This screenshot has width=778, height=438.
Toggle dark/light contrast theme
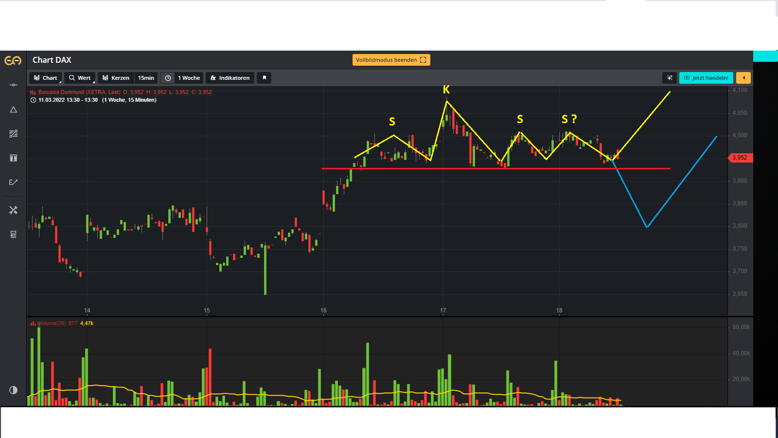[13, 390]
